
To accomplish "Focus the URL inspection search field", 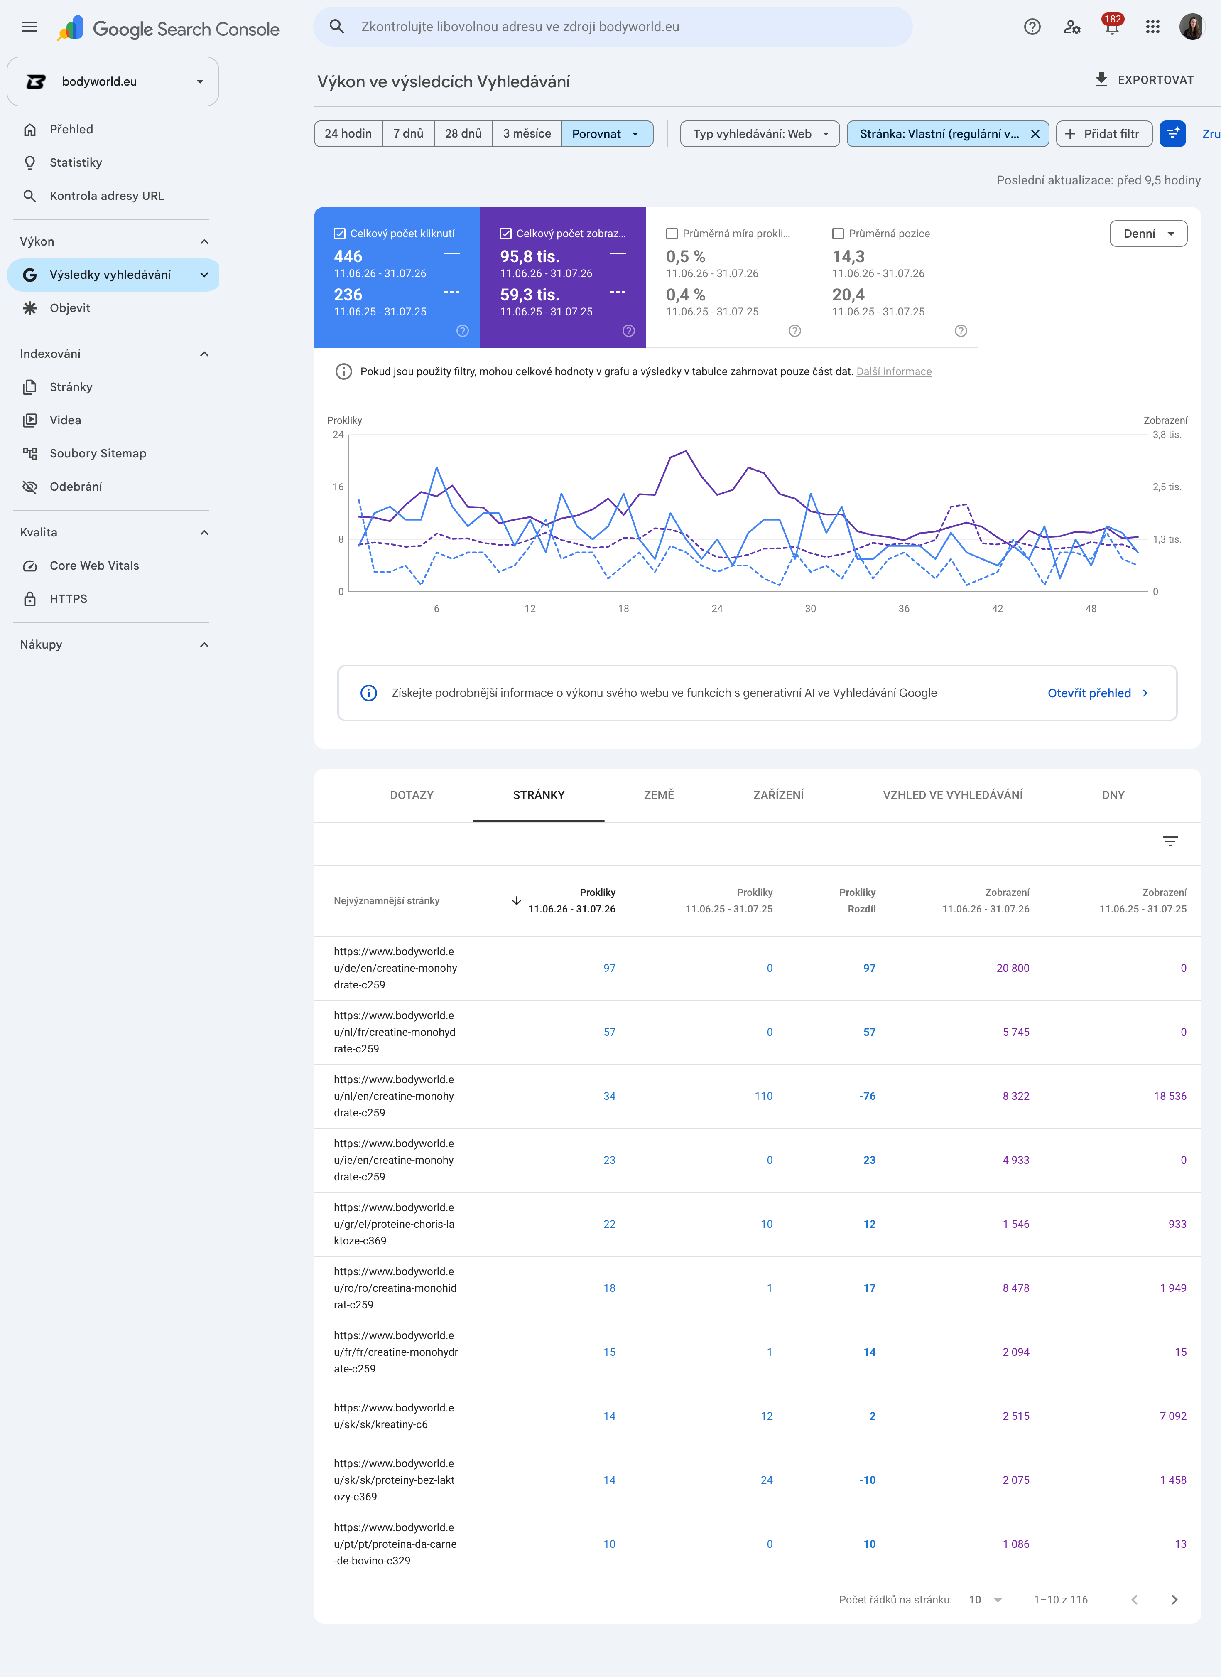I will (x=613, y=27).
